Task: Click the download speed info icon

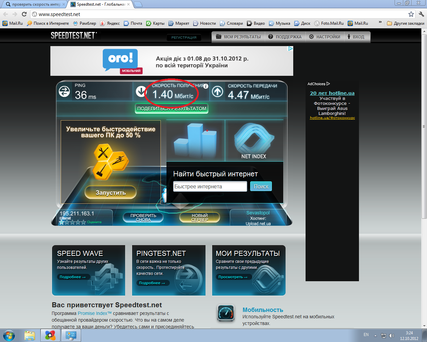Action: [206, 86]
